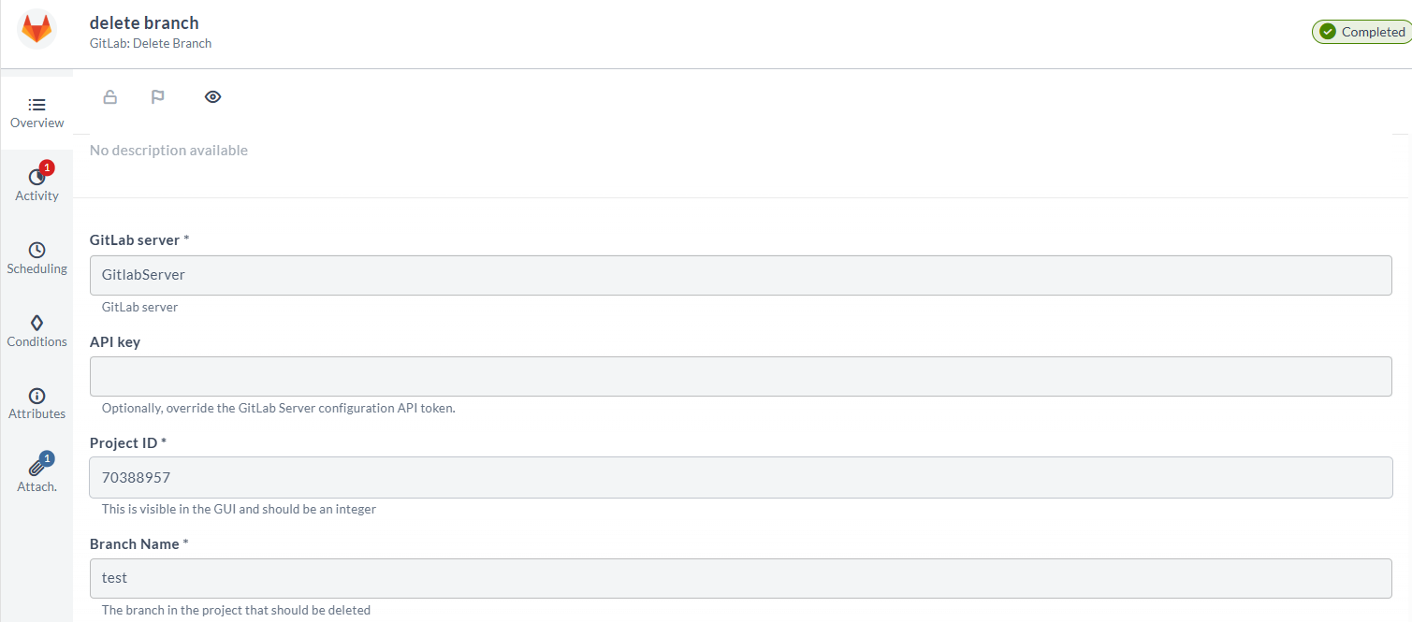
Task: Switch to the Activity tab
Action: tap(36, 185)
